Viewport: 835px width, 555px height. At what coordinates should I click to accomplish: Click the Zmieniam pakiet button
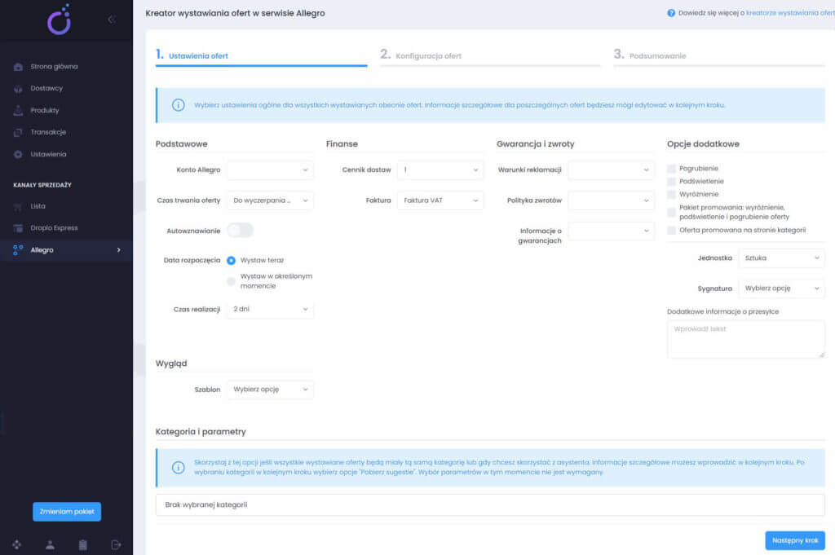tap(67, 512)
